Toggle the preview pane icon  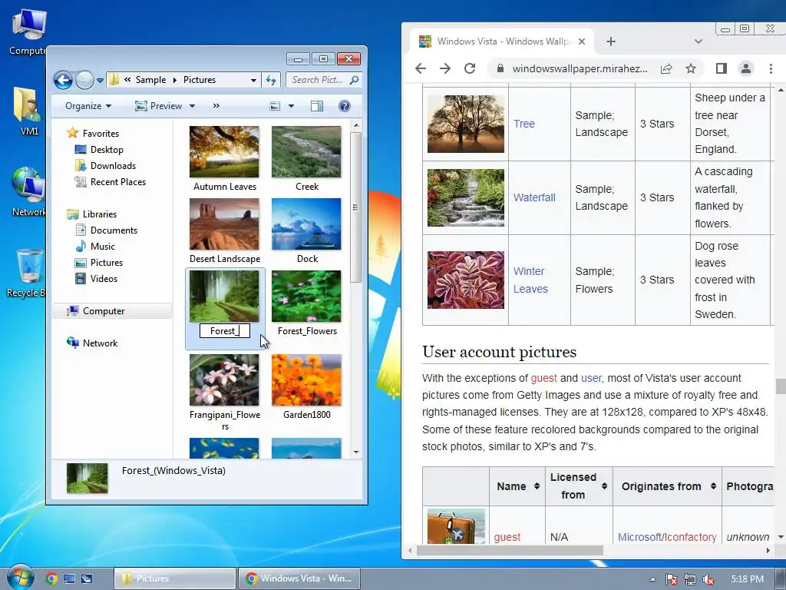317,106
